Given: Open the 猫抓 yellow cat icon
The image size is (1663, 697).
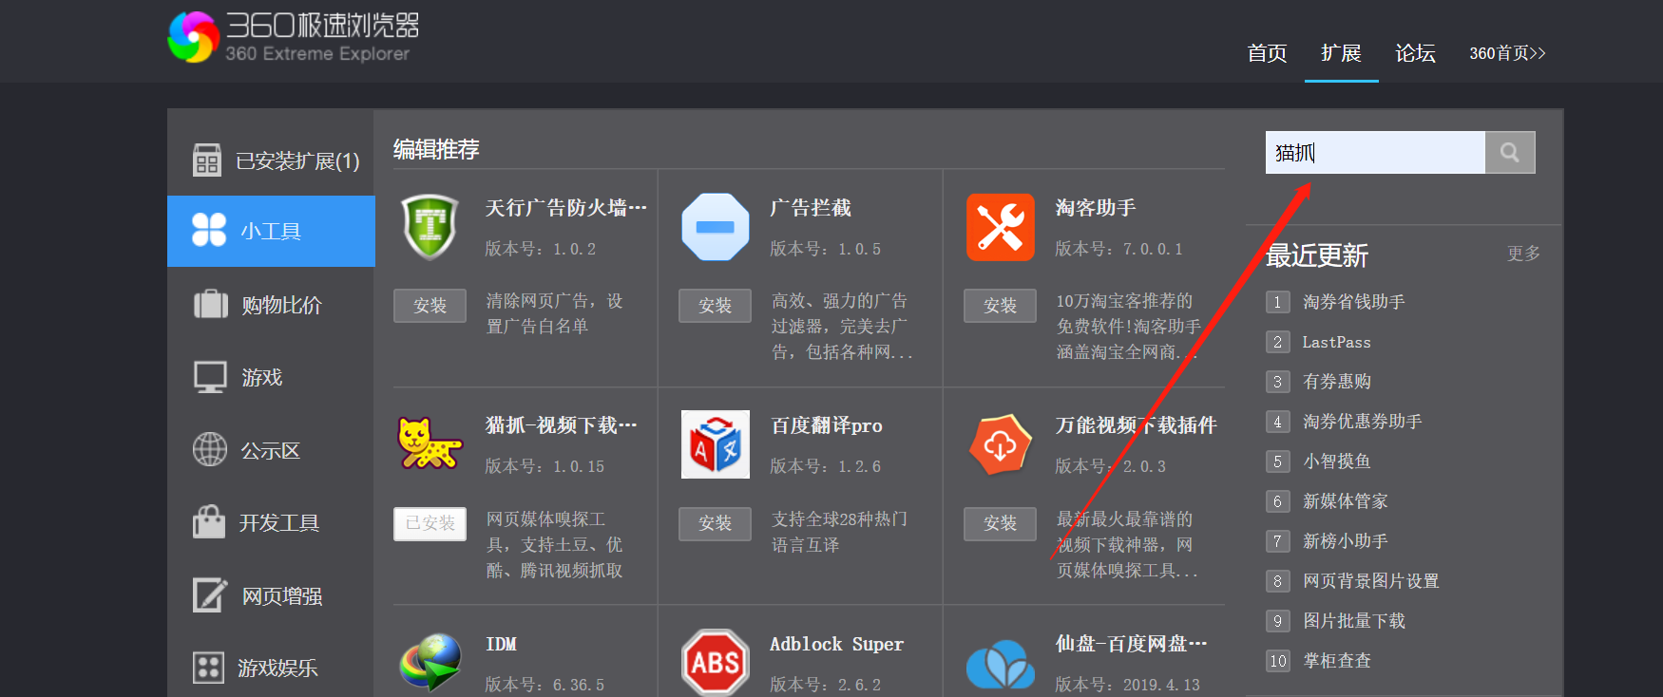Looking at the screenshot, I should [x=430, y=443].
